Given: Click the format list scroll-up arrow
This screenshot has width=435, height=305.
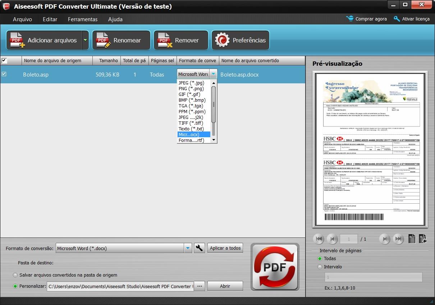Looking at the screenshot, I should pyautogui.click(x=214, y=83).
